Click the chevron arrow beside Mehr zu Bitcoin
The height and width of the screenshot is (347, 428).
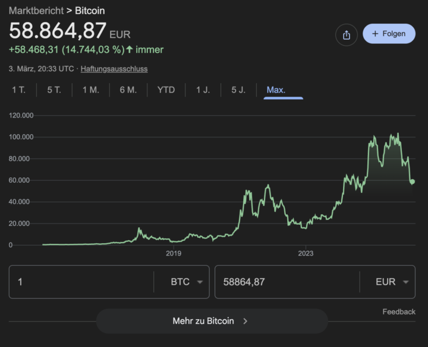[x=246, y=321]
